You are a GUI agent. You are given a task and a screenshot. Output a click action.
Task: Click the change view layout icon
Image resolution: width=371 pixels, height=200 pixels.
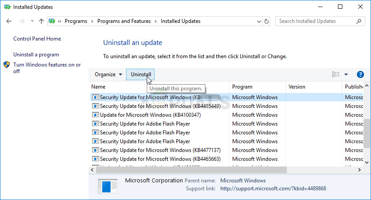point(336,75)
